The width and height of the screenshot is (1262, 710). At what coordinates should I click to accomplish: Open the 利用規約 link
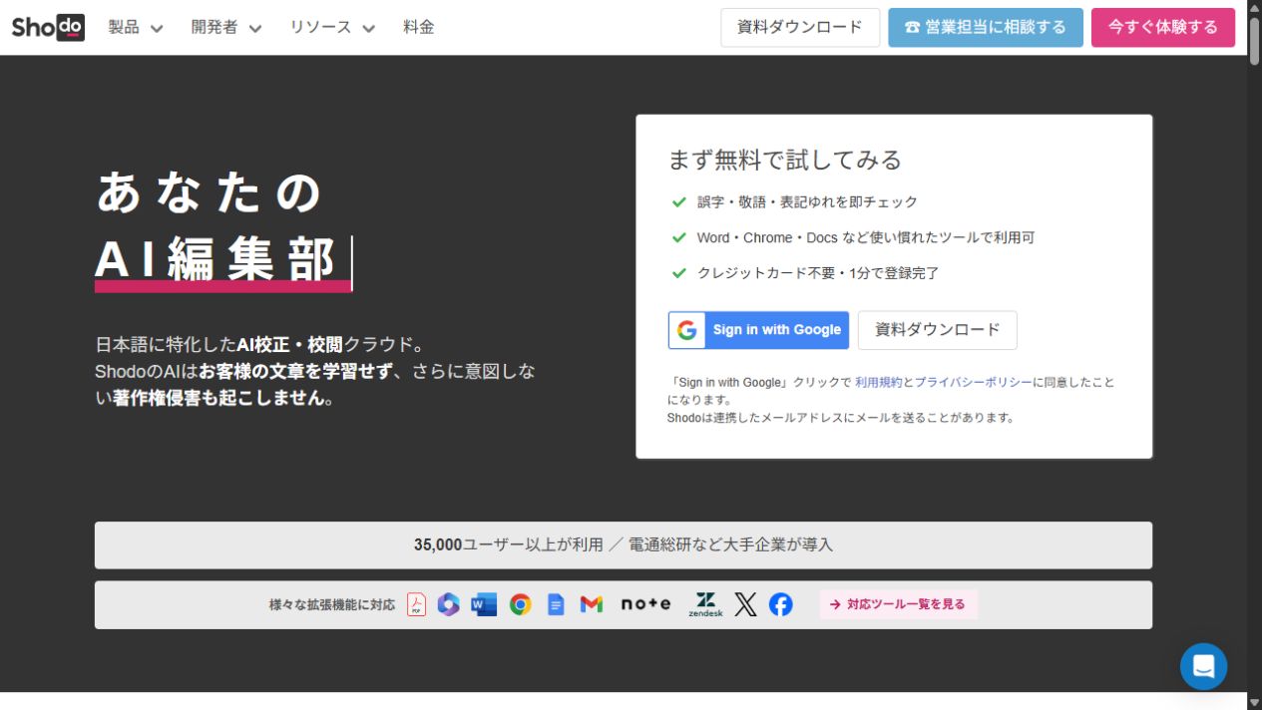(x=878, y=382)
